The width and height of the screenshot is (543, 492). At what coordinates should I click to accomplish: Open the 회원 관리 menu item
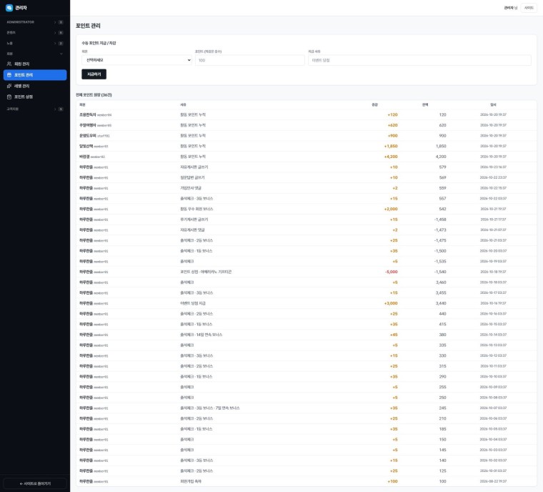(35, 64)
